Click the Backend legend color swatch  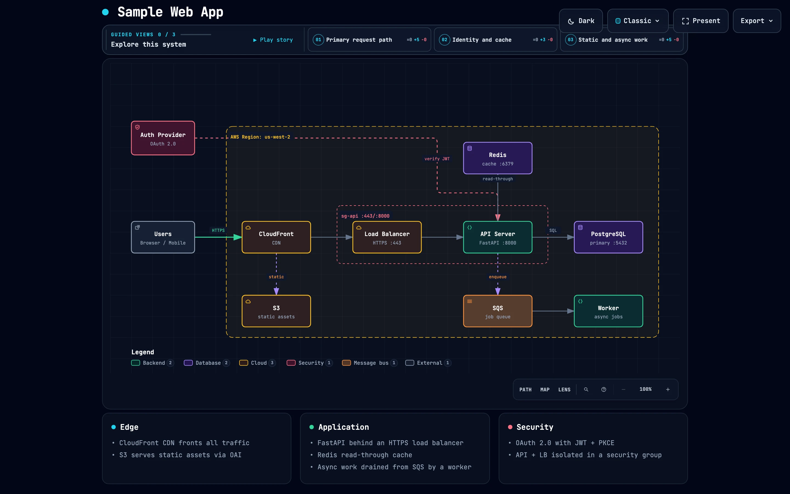136,363
